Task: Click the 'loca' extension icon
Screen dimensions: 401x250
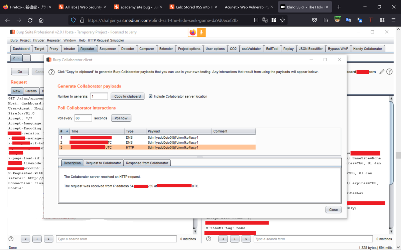Action: (x=338, y=20)
